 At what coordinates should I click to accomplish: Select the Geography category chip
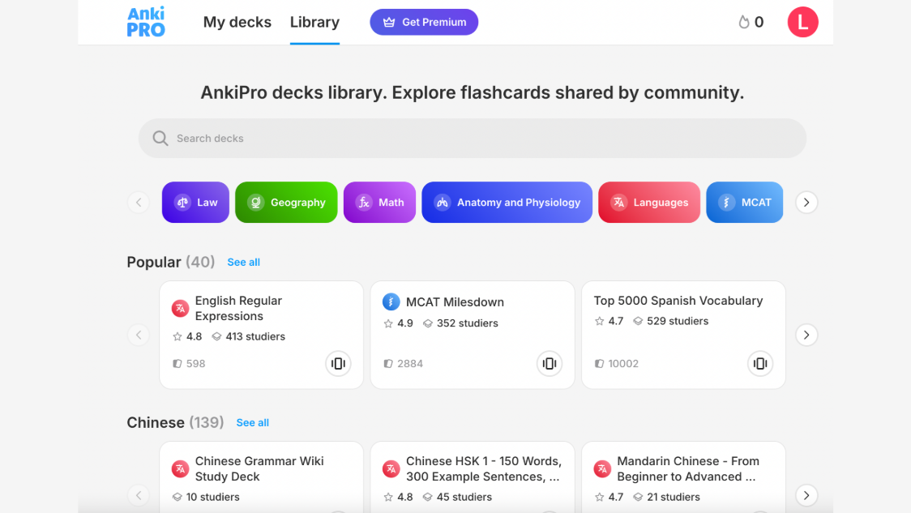coord(286,202)
